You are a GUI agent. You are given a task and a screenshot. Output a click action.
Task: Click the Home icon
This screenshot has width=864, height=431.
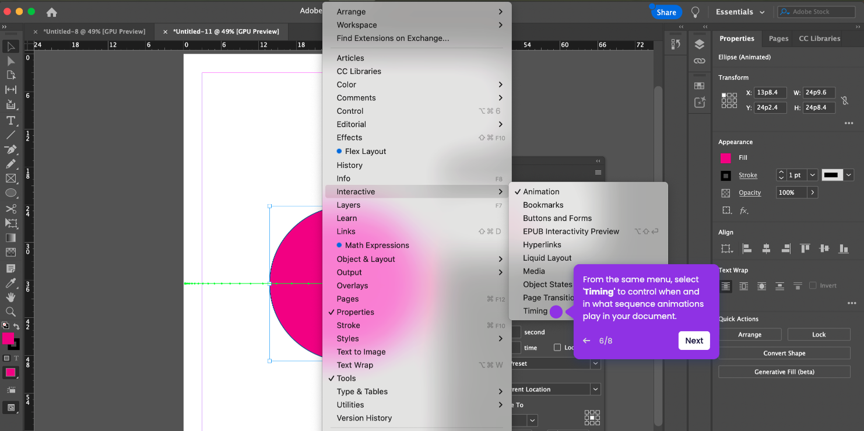tap(52, 12)
